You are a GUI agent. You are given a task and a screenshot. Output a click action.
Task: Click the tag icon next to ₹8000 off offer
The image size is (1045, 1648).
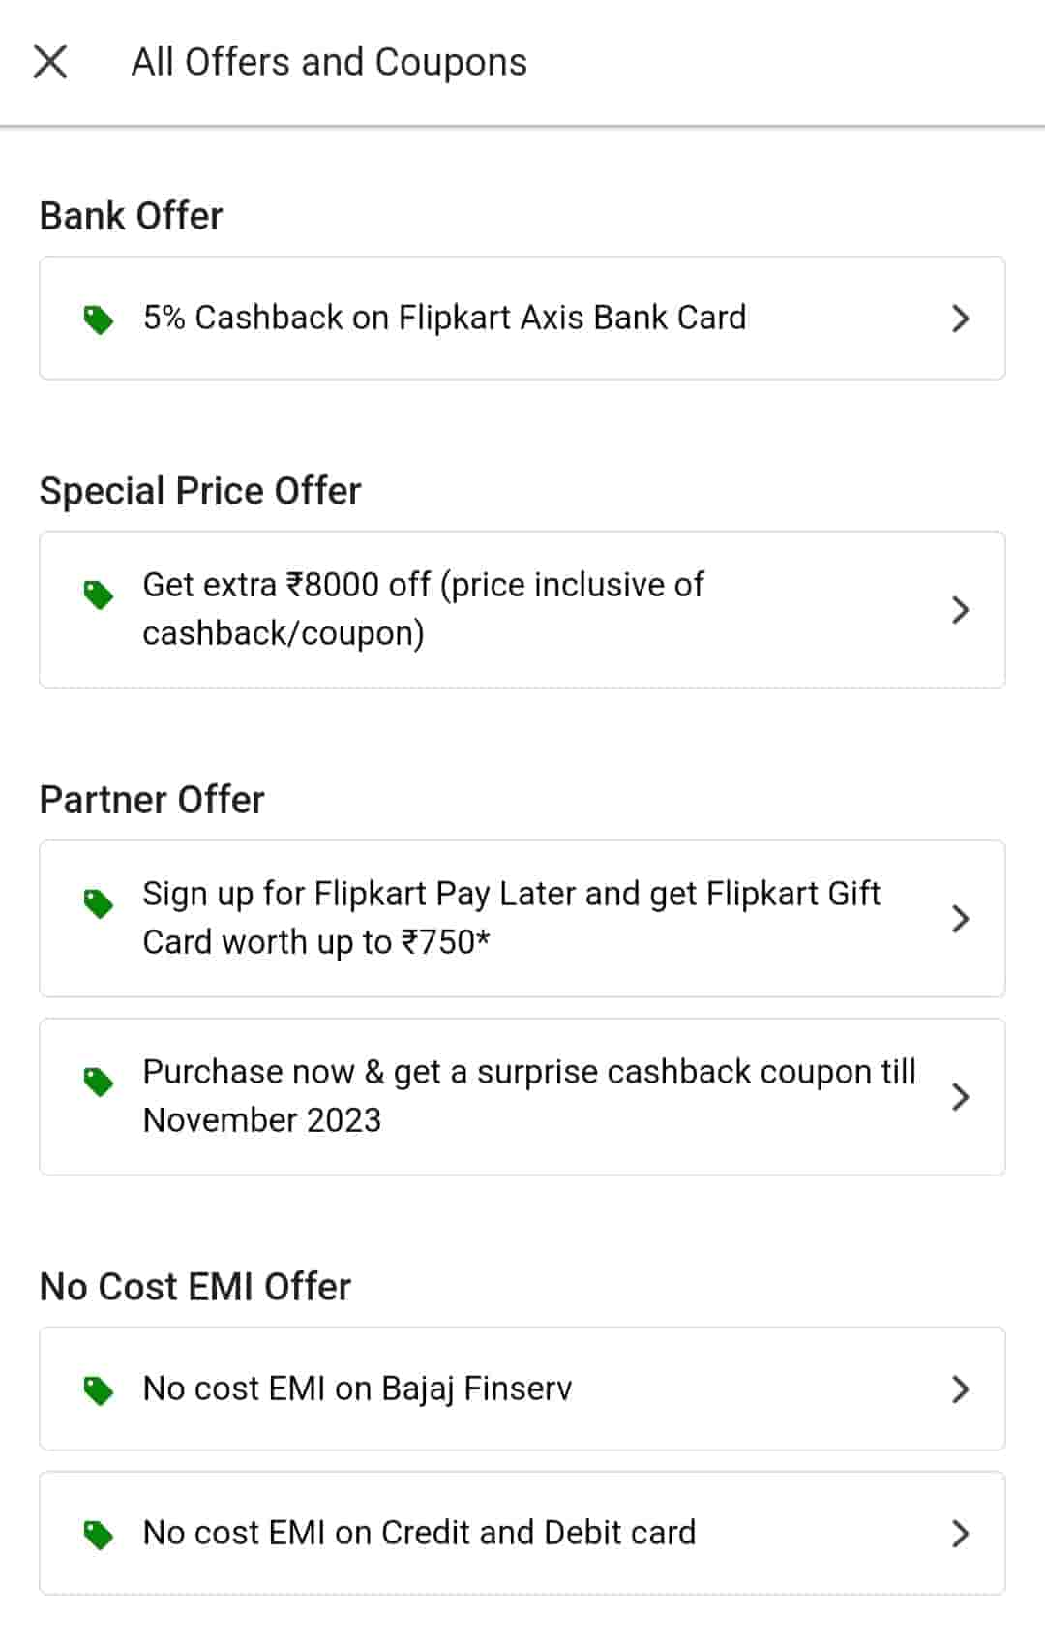pos(99,594)
